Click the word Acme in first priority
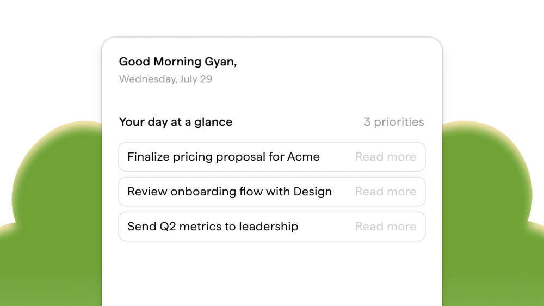544x306 pixels. 303,157
